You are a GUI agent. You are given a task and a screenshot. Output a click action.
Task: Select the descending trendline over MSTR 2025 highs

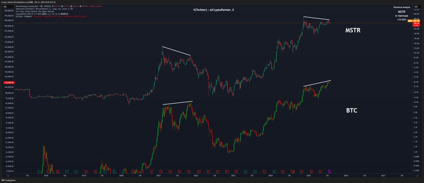click(316, 18)
